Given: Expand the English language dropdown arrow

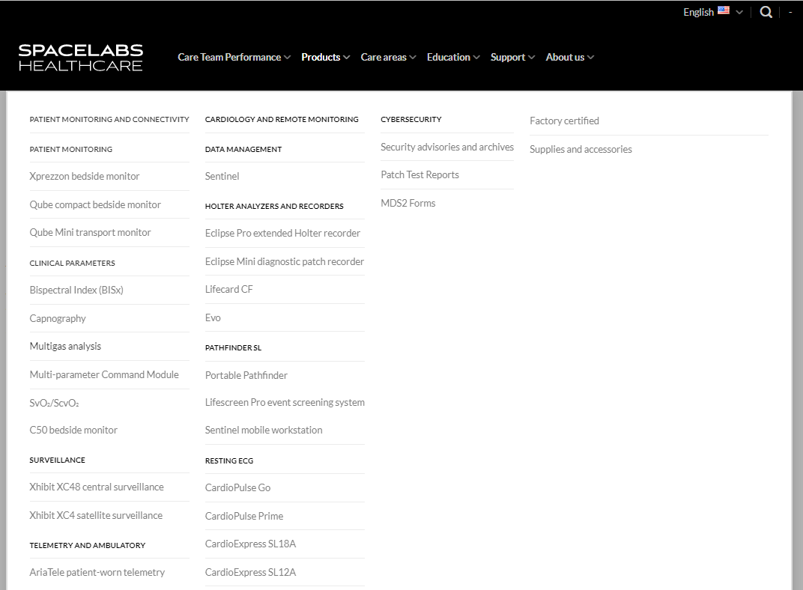Looking at the screenshot, I should (739, 12).
